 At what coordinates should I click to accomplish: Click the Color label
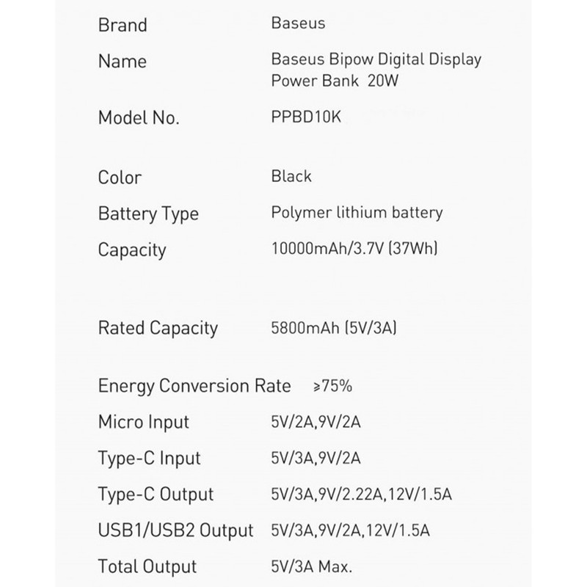120,178
